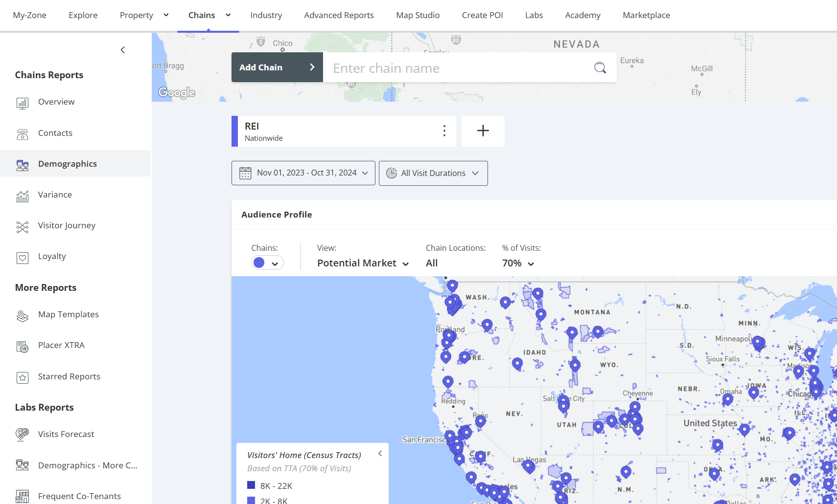
Task: Expand the Chains menu dropdown arrow
Action: [228, 15]
